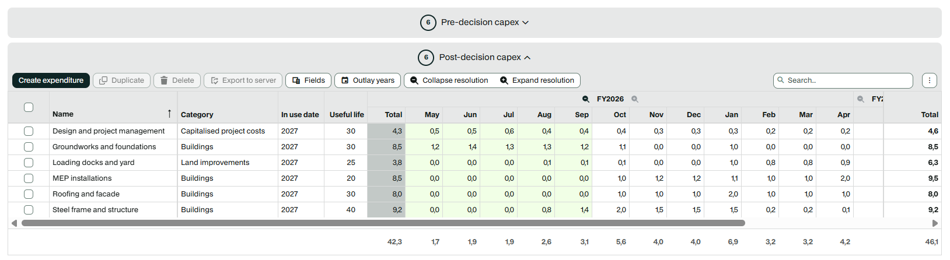
Task: Click Collapse resolution
Action: coord(449,80)
